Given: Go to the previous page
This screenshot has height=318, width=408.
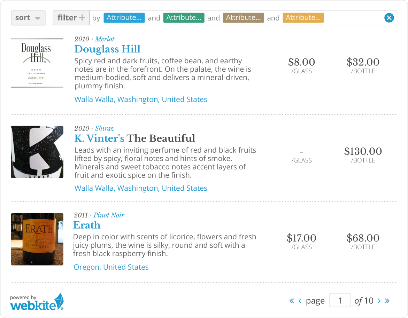Looking at the screenshot, I should click(300, 301).
